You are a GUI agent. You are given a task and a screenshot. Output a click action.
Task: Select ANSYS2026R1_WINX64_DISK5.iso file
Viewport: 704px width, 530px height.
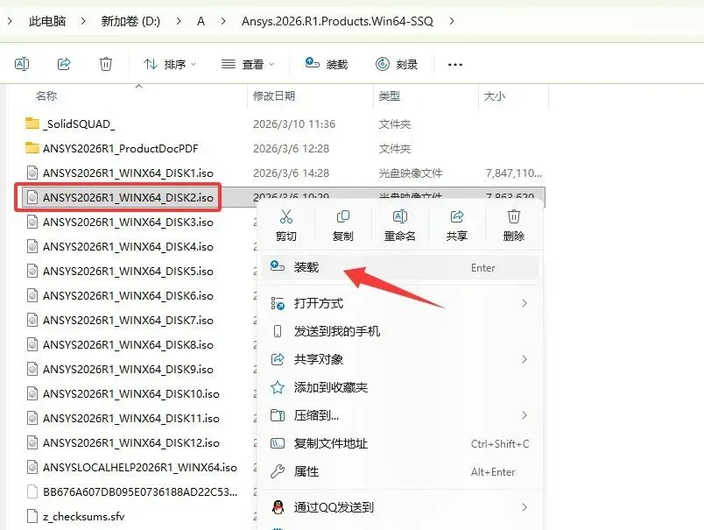point(128,272)
